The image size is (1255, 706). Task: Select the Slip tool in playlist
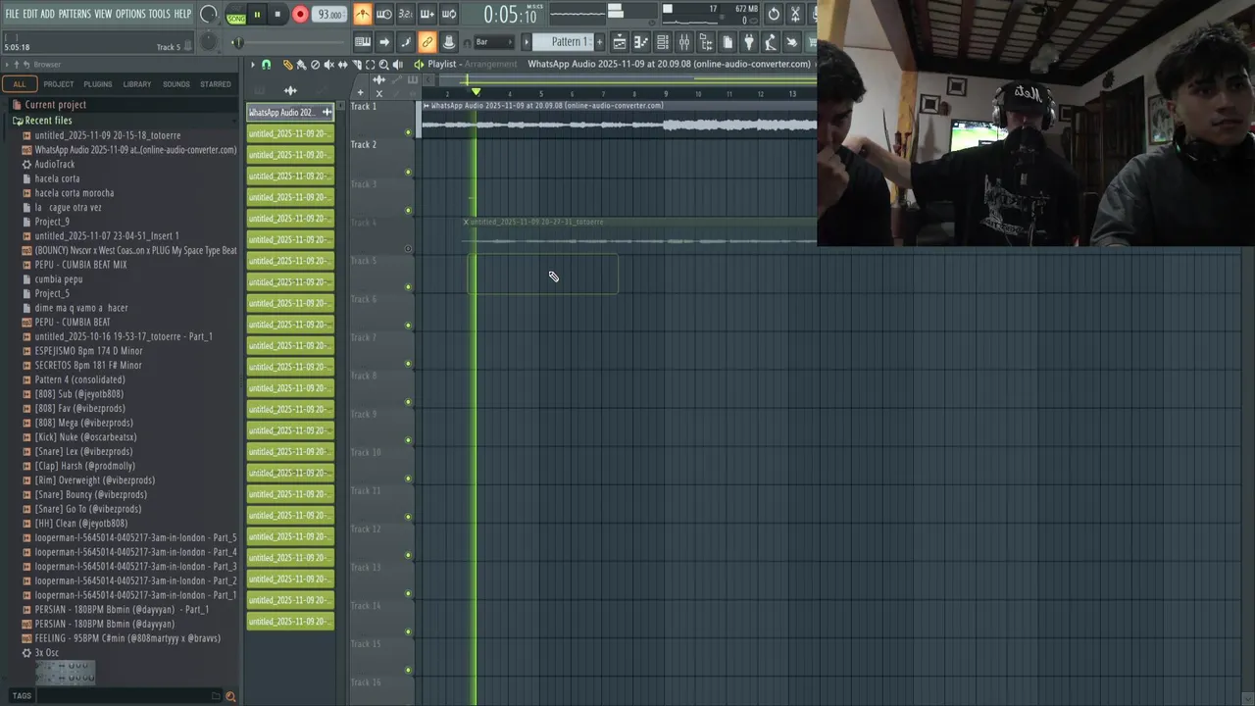(342, 64)
